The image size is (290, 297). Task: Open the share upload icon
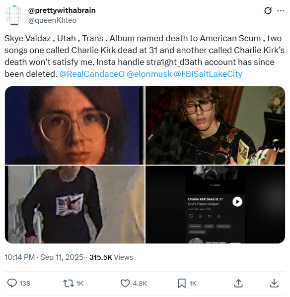[238, 283]
